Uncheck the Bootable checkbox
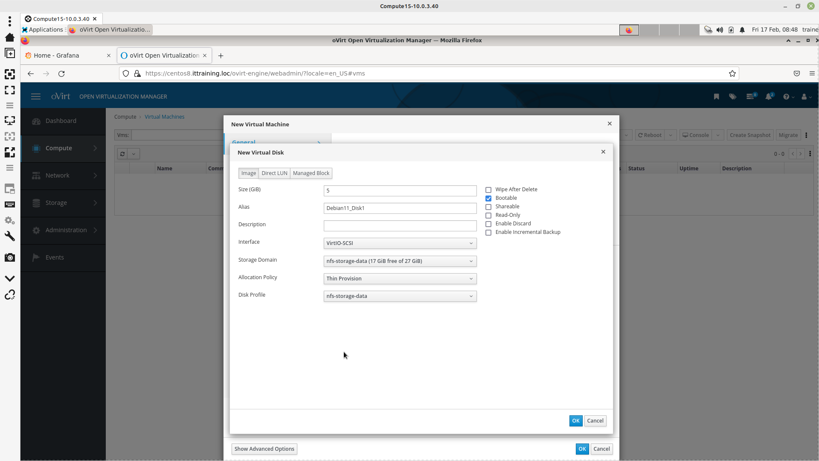The width and height of the screenshot is (819, 461). 488,198
